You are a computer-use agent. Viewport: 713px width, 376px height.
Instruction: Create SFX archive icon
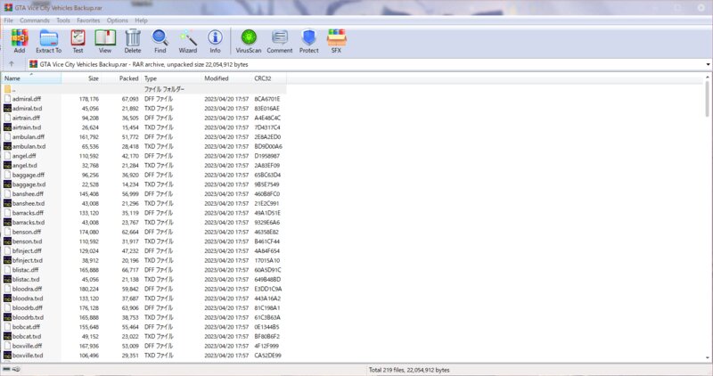pos(337,41)
